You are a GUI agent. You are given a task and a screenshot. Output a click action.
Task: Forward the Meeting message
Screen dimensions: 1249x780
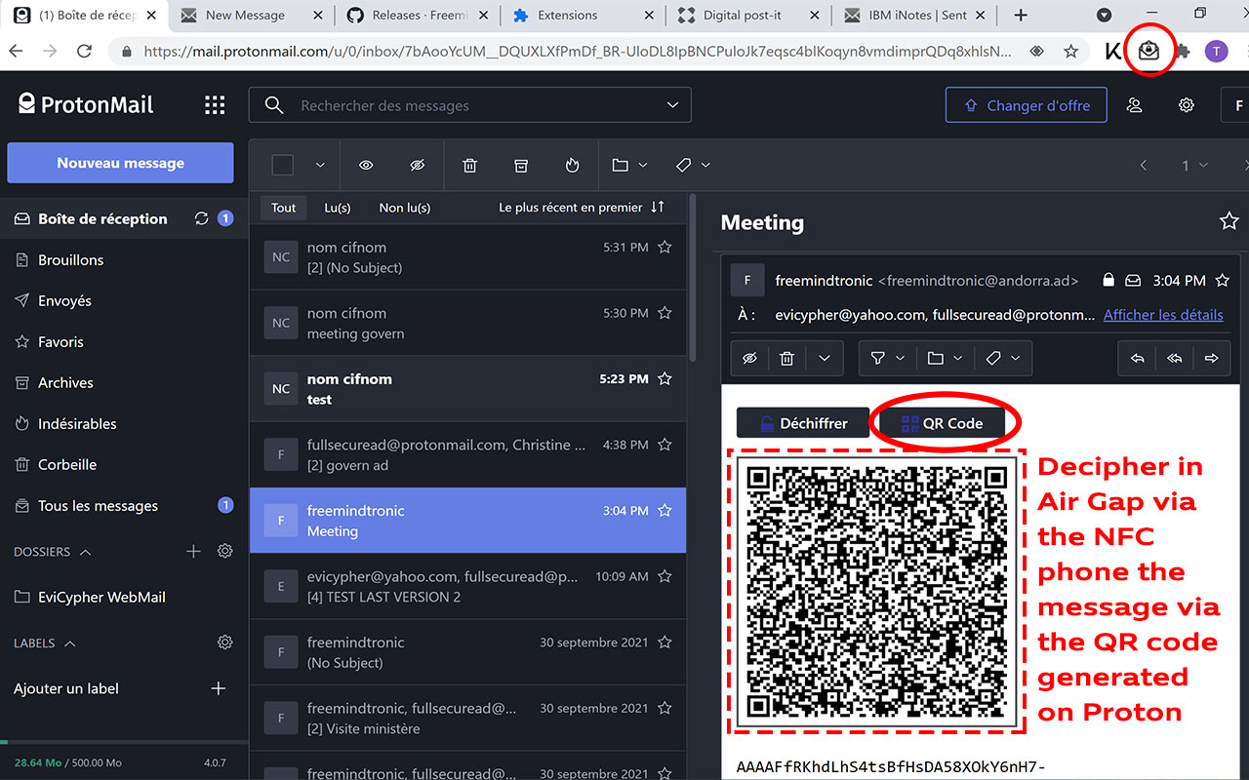pyautogui.click(x=1211, y=359)
